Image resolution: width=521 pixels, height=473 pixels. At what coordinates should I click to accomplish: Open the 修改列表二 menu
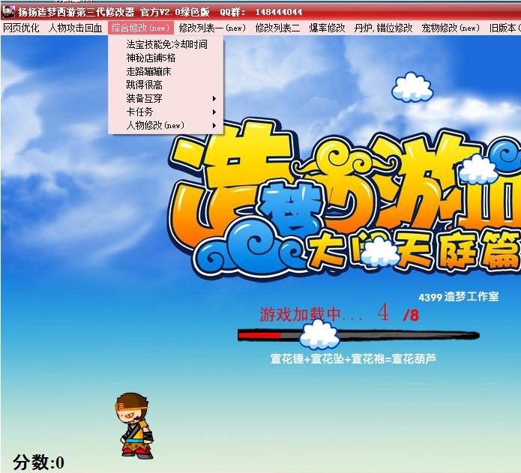pyautogui.click(x=277, y=28)
